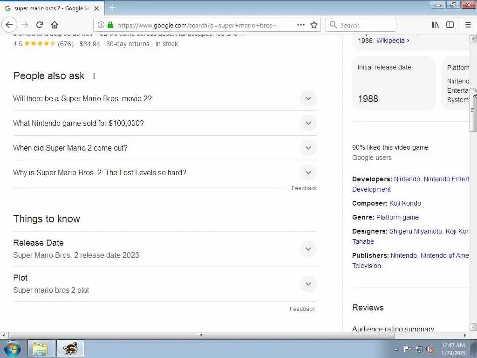
Task: Go back to the previous page
Action: [x=9, y=25]
